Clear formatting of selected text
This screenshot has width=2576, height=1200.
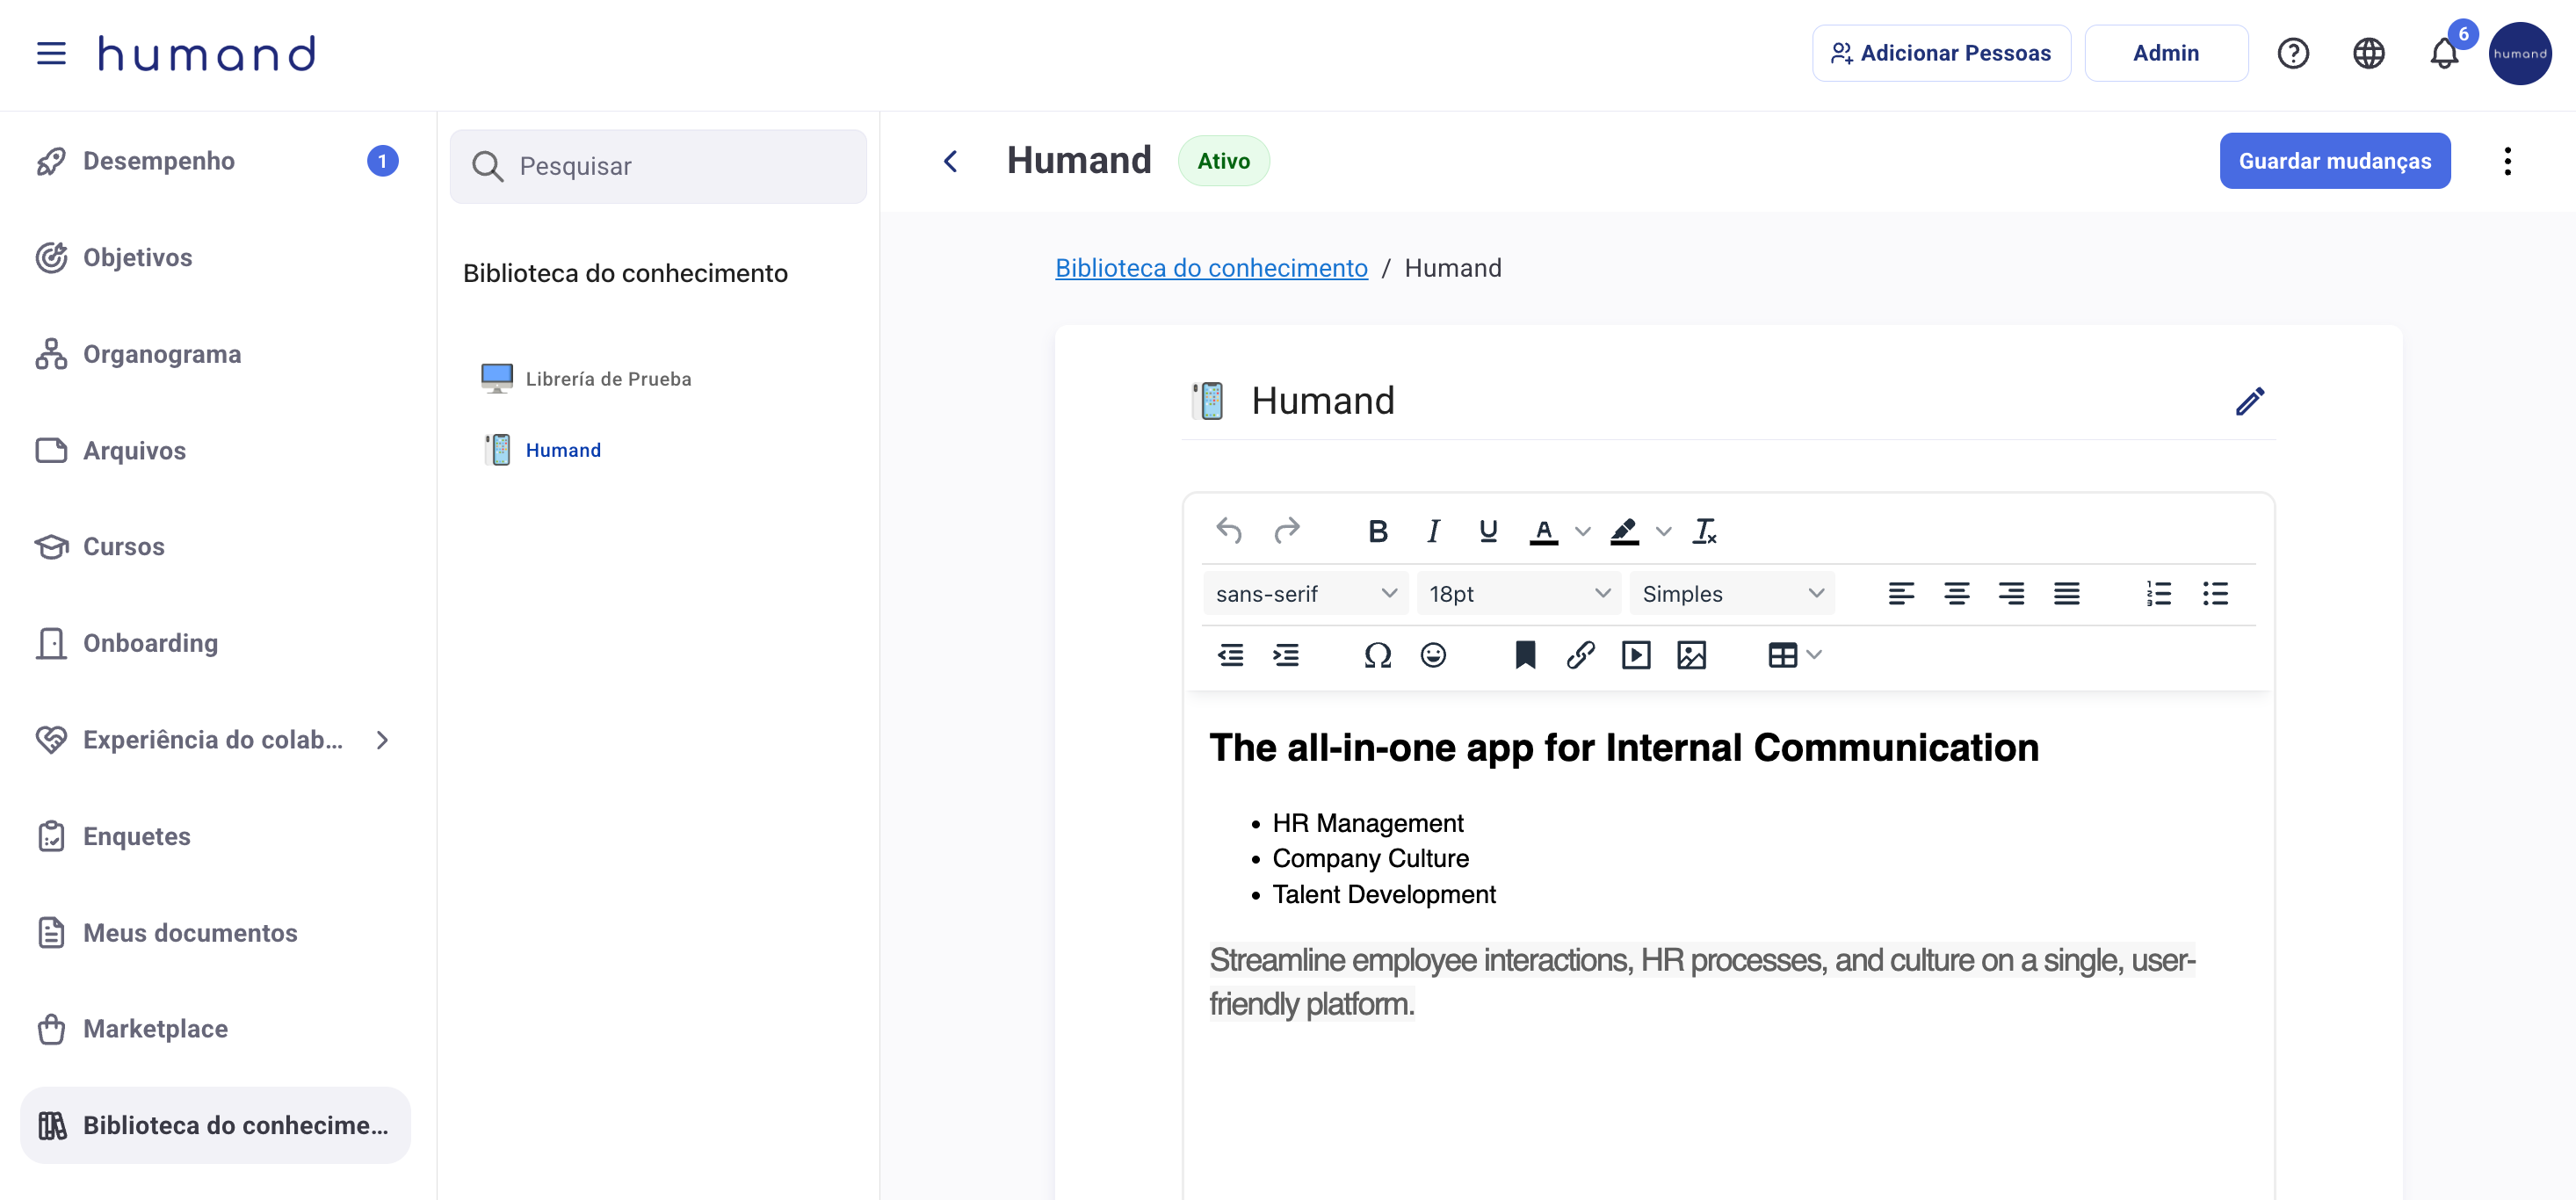(1705, 531)
